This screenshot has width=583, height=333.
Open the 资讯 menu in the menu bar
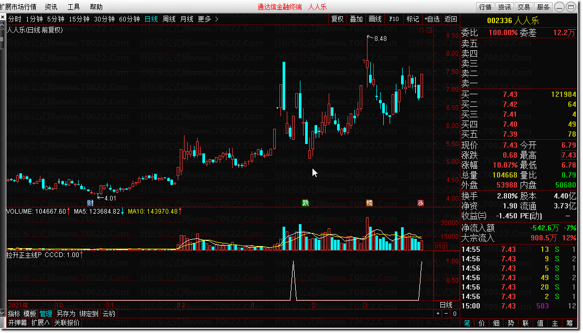click(x=51, y=7)
